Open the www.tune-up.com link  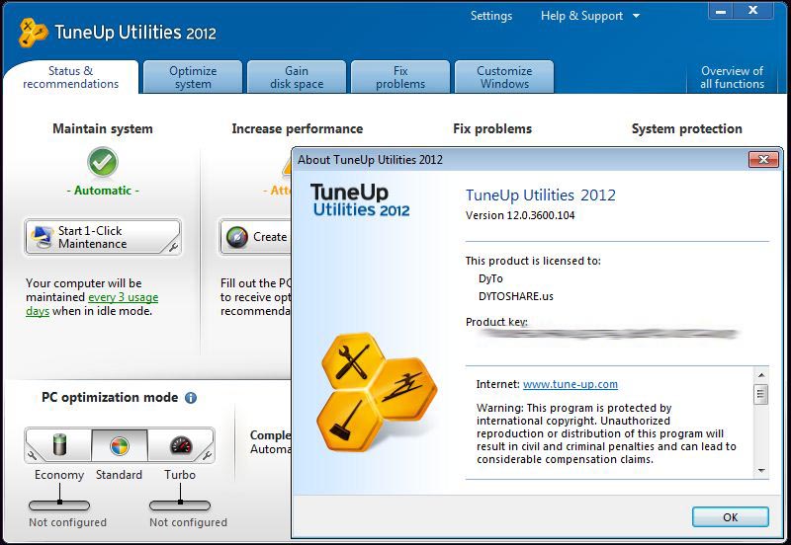click(x=571, y=384)
